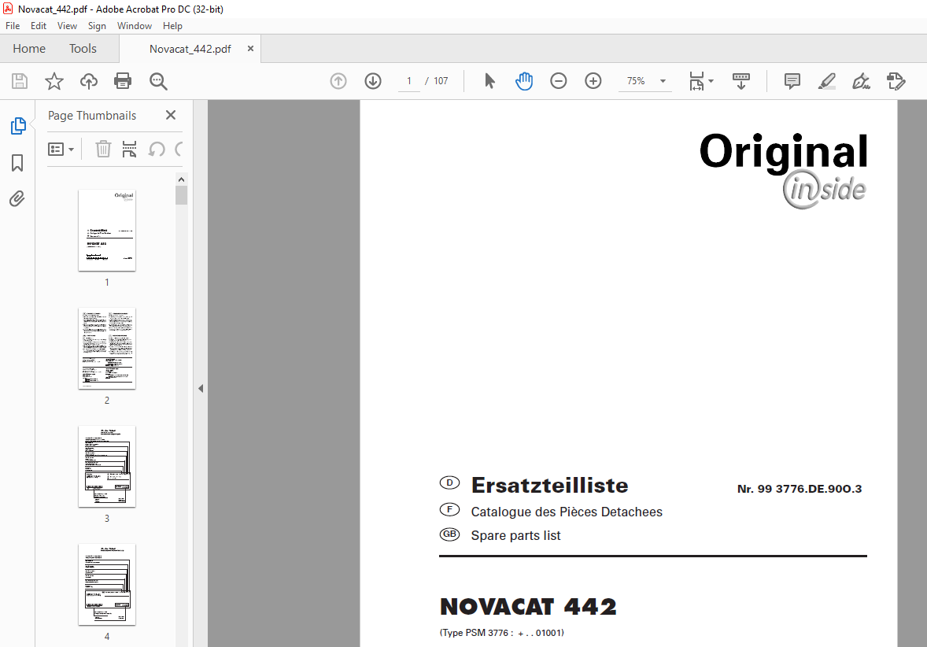
Task: Open the Window menu
Action: [x=135, y=26]
